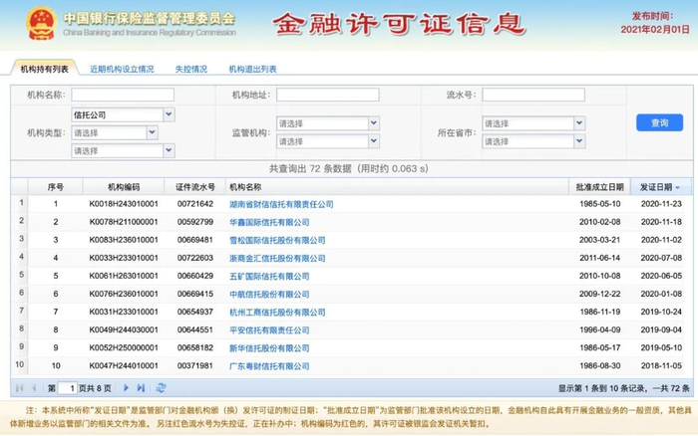Refresh the results table
The width and height of the screenshot is (698, 436).
click(x=161, y=388)
